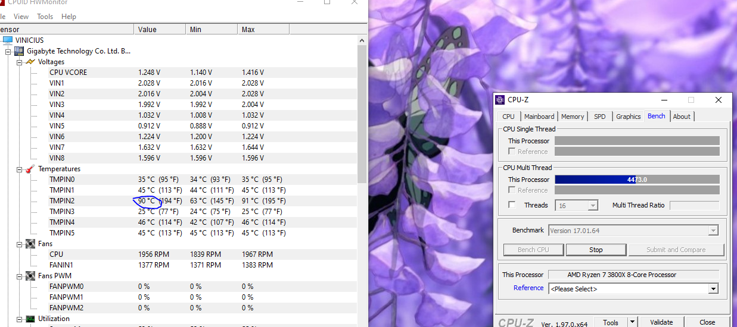The image size is (737, 327).
Task: Collapse the Utilization tree node
Action: [x=19, y=319]
